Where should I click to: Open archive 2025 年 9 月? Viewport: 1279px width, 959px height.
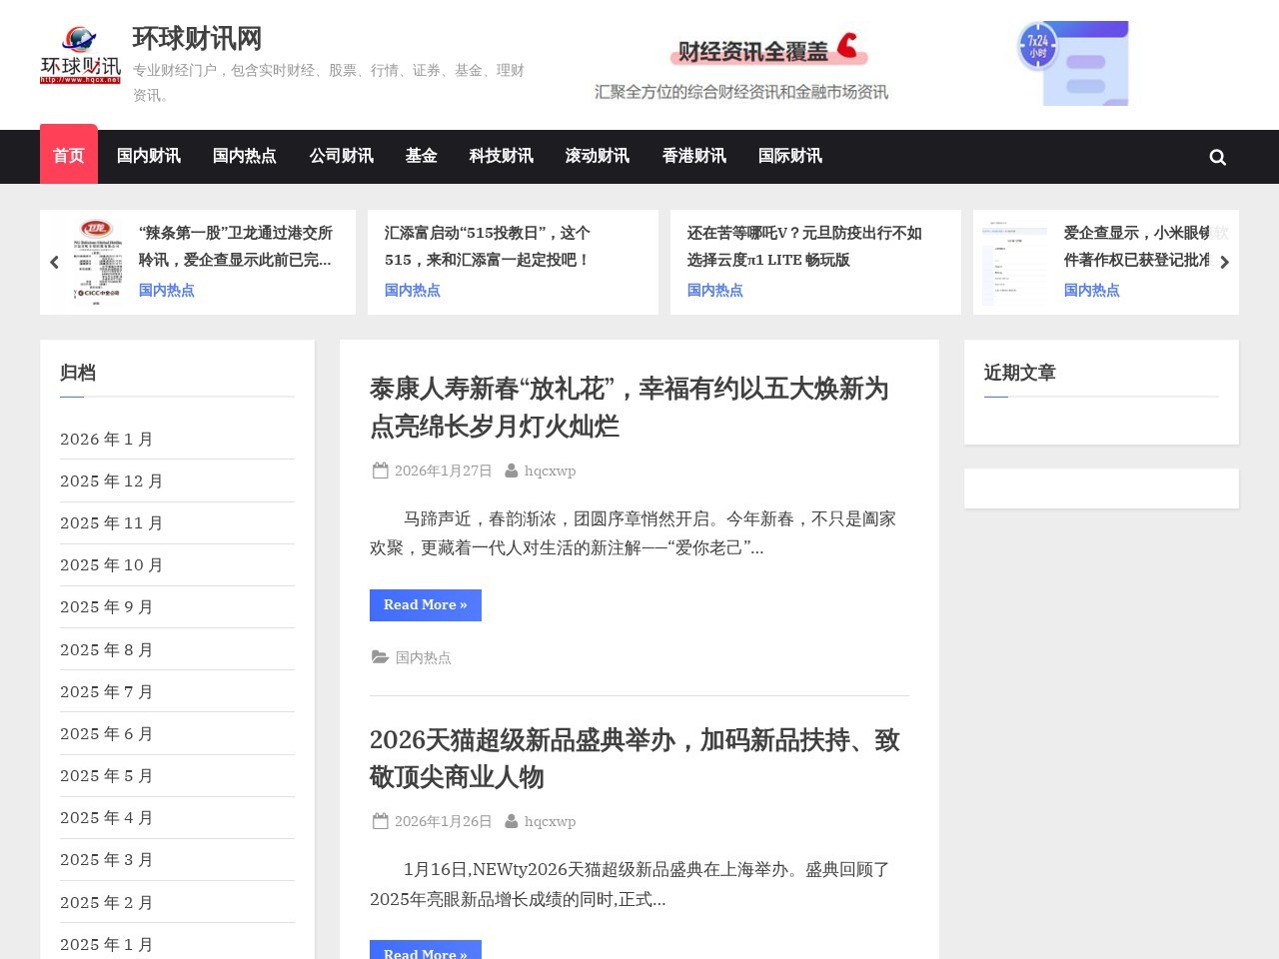[107, 607]
